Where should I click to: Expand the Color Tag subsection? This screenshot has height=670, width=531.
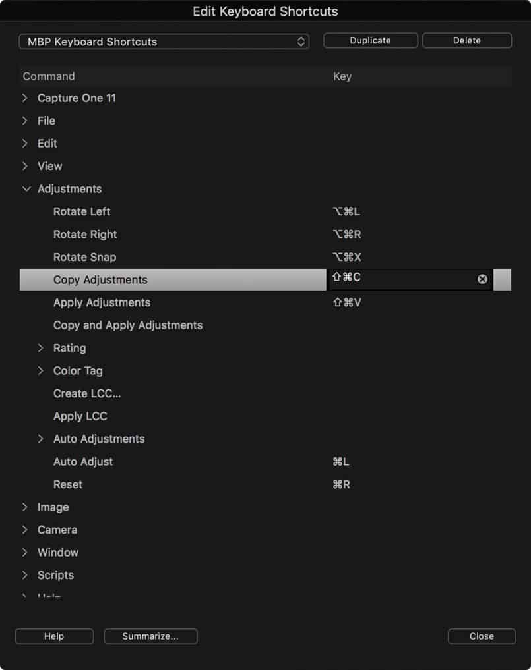[x=40, y=370]
